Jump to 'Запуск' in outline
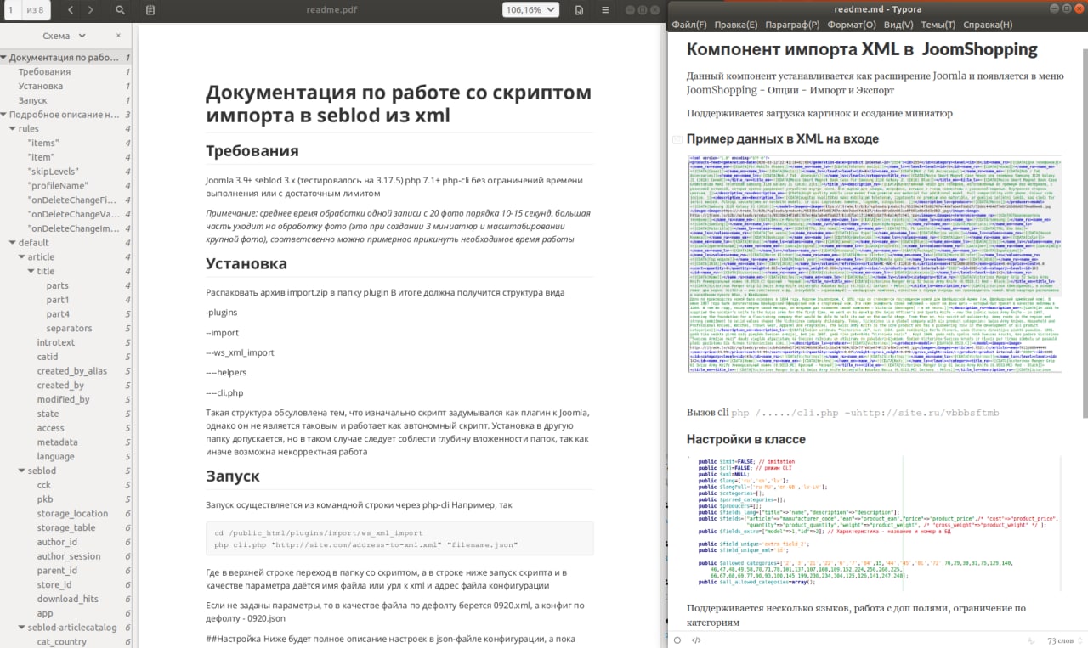1088x648 pixels. point(32,100)
